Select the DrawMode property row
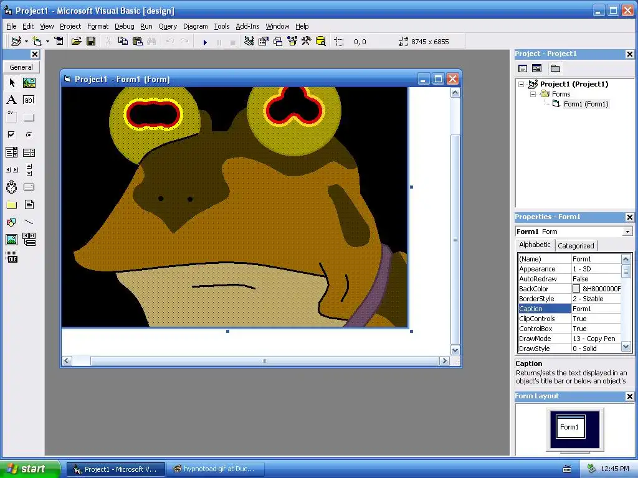Viewport: 638px width, 478px height. [x=569, y=339]
